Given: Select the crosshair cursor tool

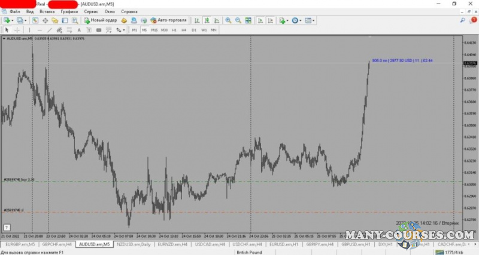Looking at the screenshot, I should point(17,30).
